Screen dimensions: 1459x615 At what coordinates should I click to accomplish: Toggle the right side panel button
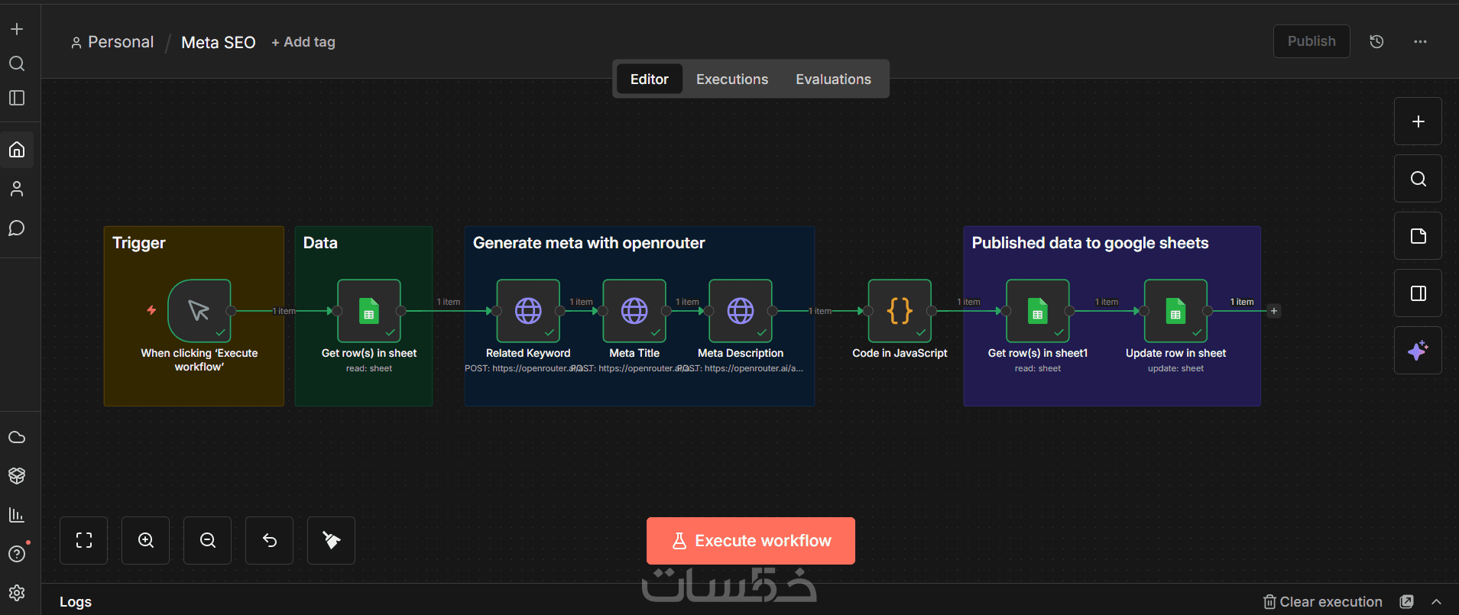coord(1418,293)
